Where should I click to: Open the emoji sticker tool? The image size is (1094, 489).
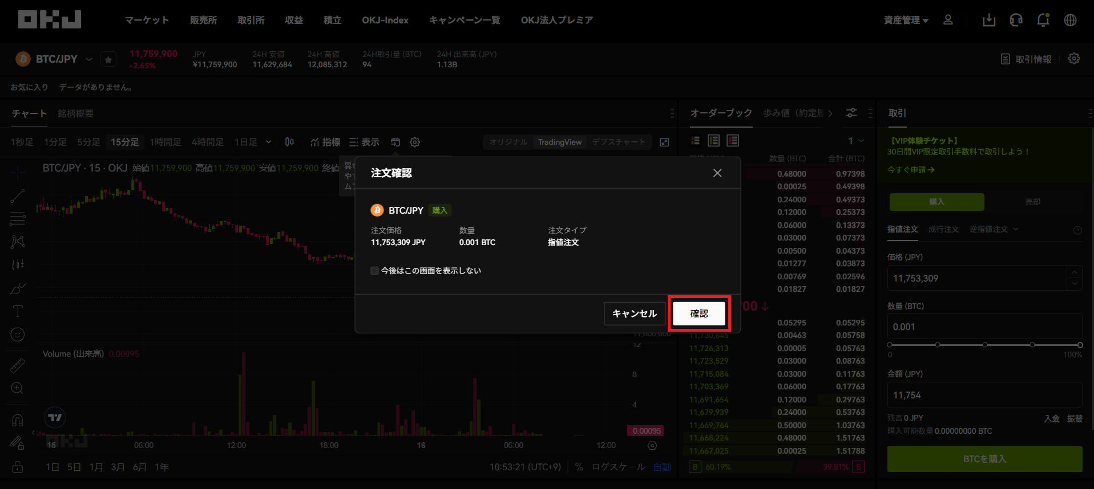pyautogui.click(x=18, y=335)
